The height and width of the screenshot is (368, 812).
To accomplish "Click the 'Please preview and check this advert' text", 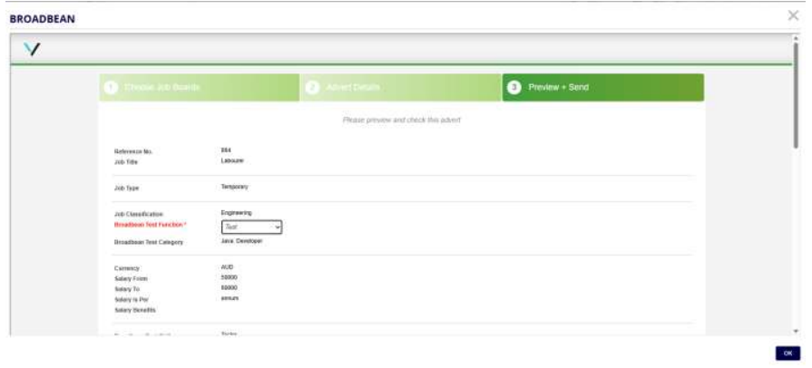I will [401, 120].
